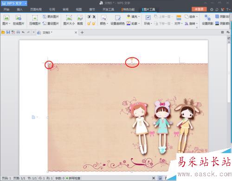Screen dimensions: 232x181
Task: Click the 页码: 1 status bar entry
Action: point(6,178)
